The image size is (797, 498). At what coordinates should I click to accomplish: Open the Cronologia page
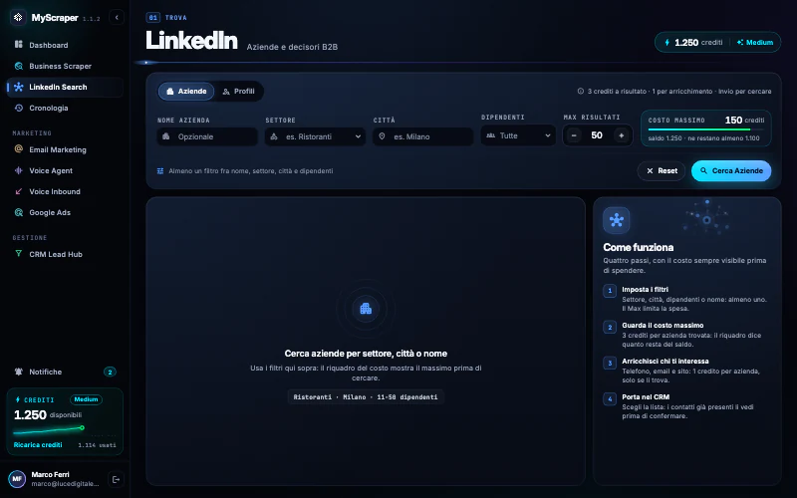(65, 108)
